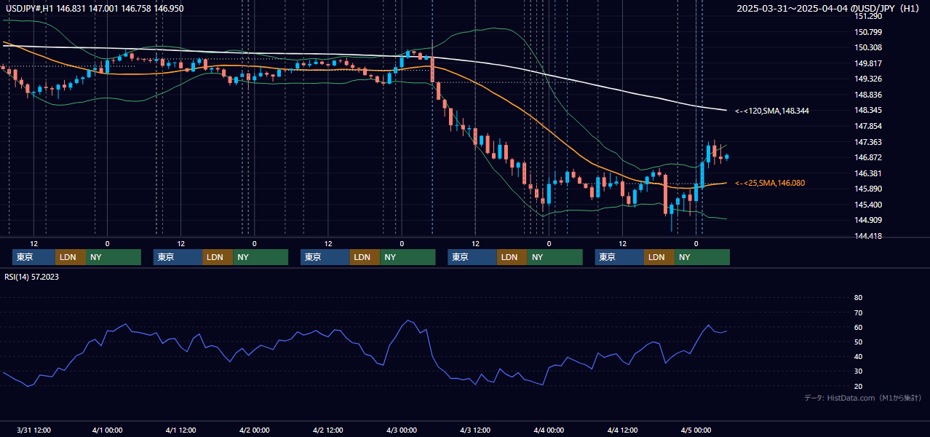The height and width of the screenshot is (437, 930).
Task: Click the 3/31 12:00 time axis label
Action: 33,430
